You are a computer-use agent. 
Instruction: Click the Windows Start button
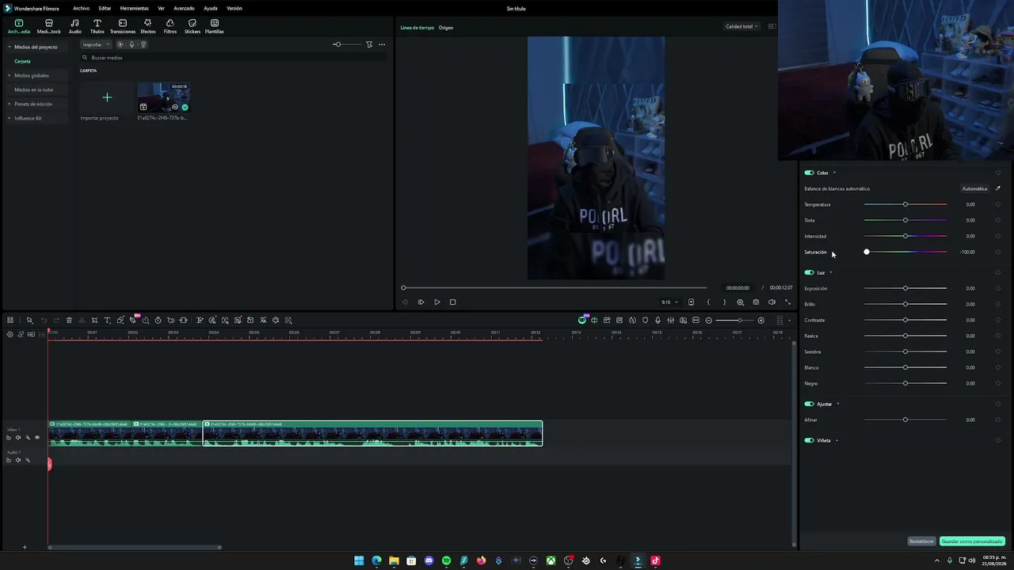point(359,560)
